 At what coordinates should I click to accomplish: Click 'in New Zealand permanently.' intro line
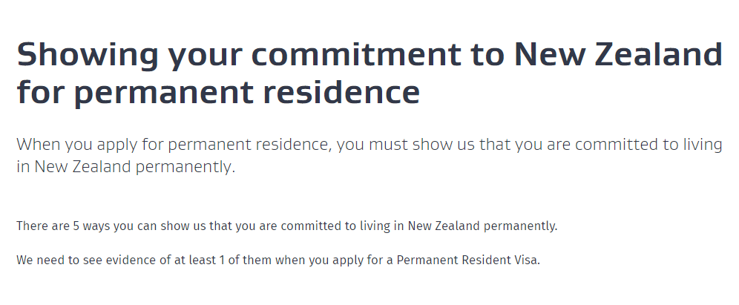[x=126, y=166]
